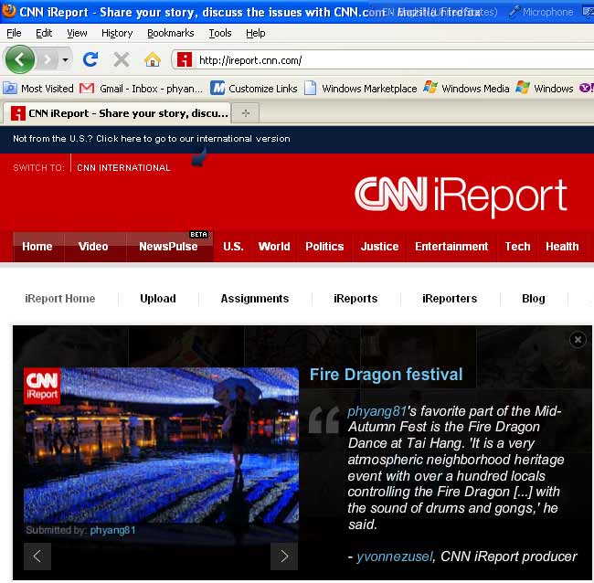Click the CNN iReport header logo
This screenshot has height=583, width=594.
click(x=461, y=196)
